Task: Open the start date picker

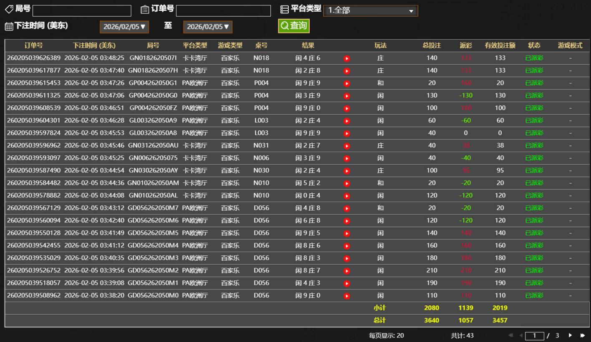Action: pyautogui.click(x=124, y=27)
